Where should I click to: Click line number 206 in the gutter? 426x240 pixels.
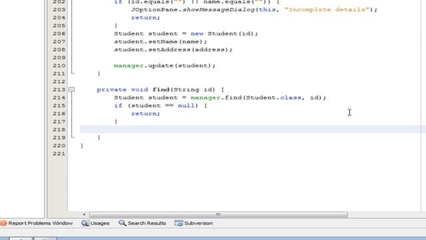click(59, 33)
